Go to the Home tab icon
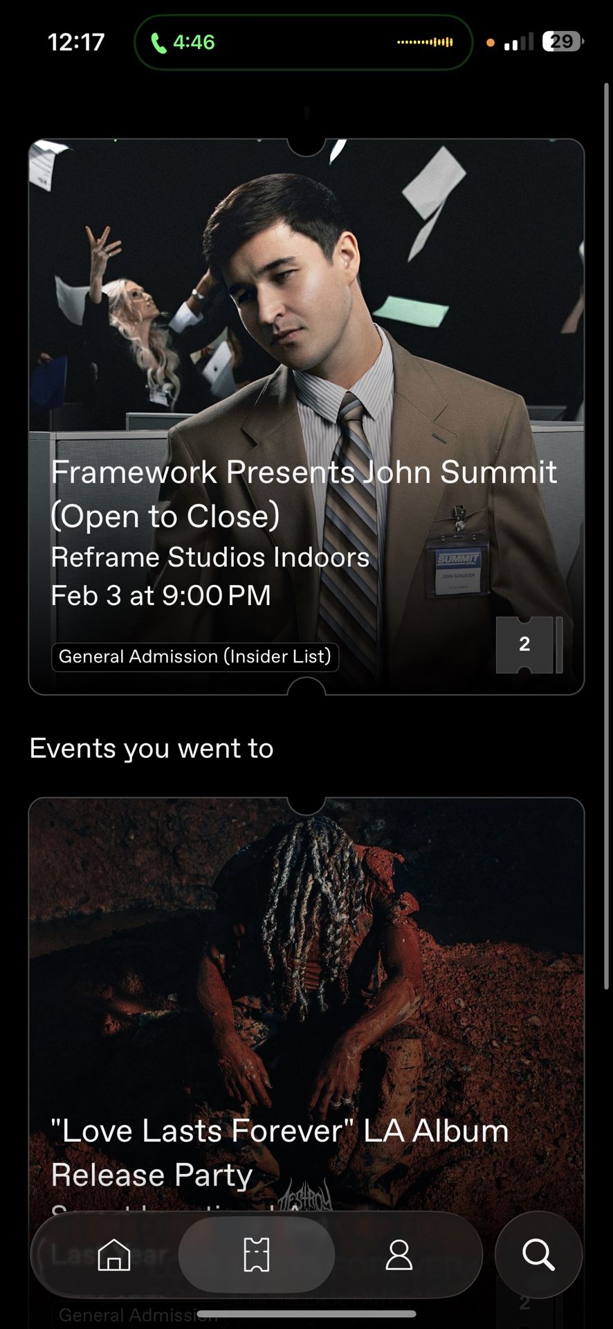The height and width of the screenshot is (1329, 613). point(114,1254)
